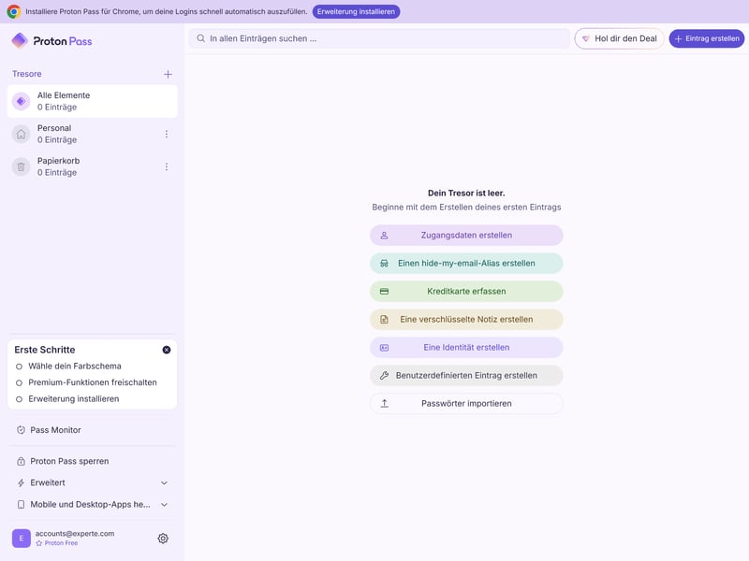
Task: Click the alias mask icon
Action: [384, 264]
